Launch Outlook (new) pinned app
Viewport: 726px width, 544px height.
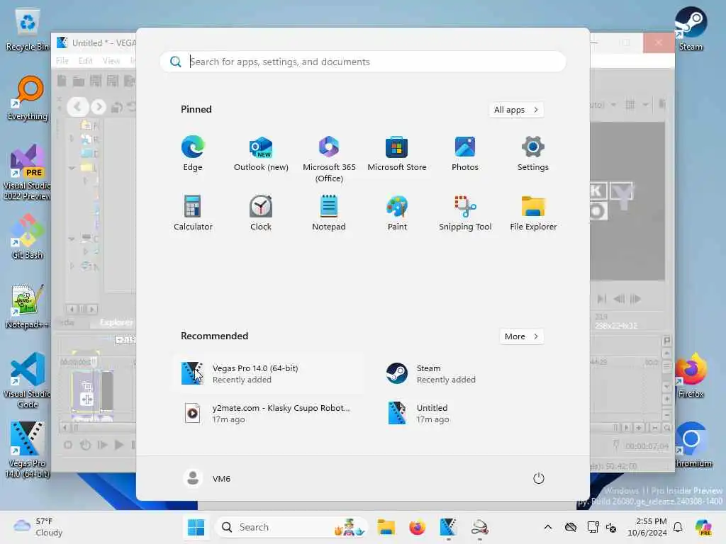[261, 154]
